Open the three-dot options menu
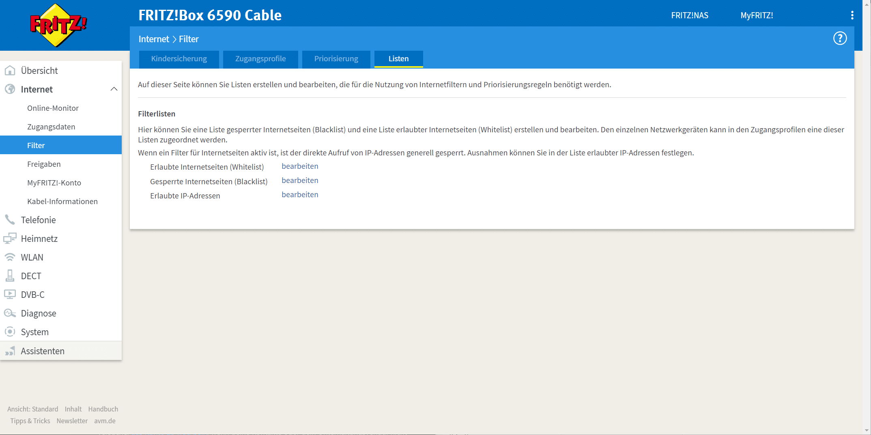 [x=852, y=15]
